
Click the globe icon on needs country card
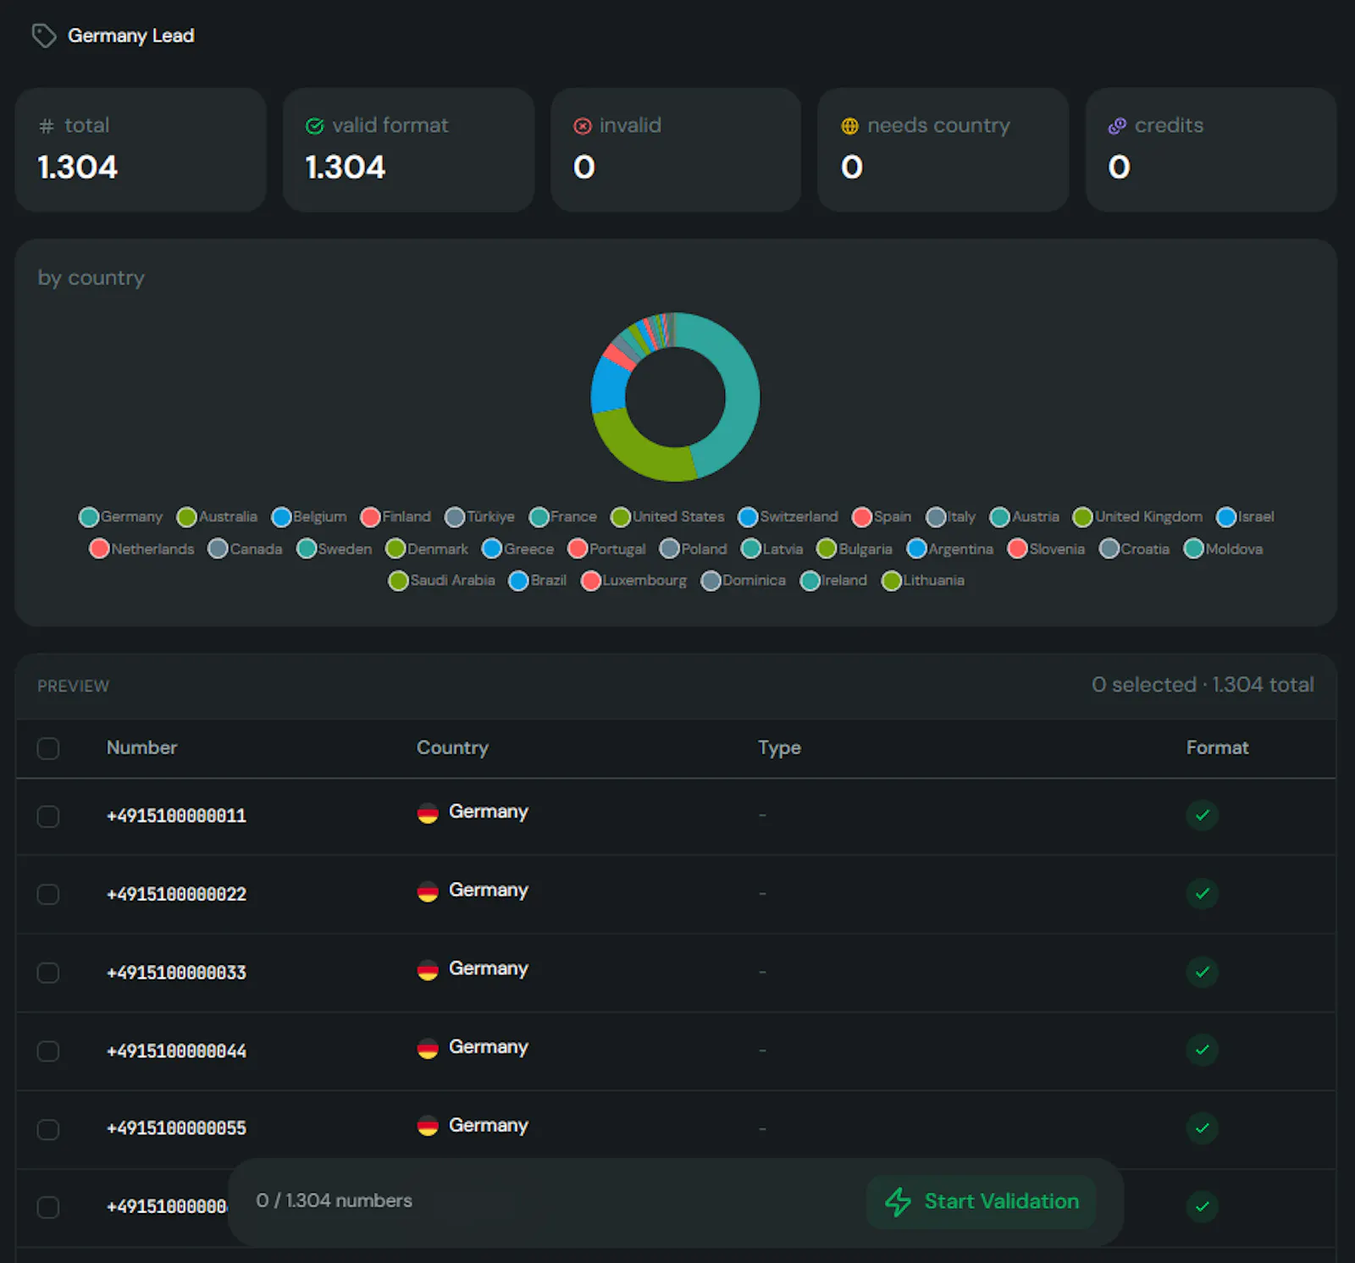849,126
